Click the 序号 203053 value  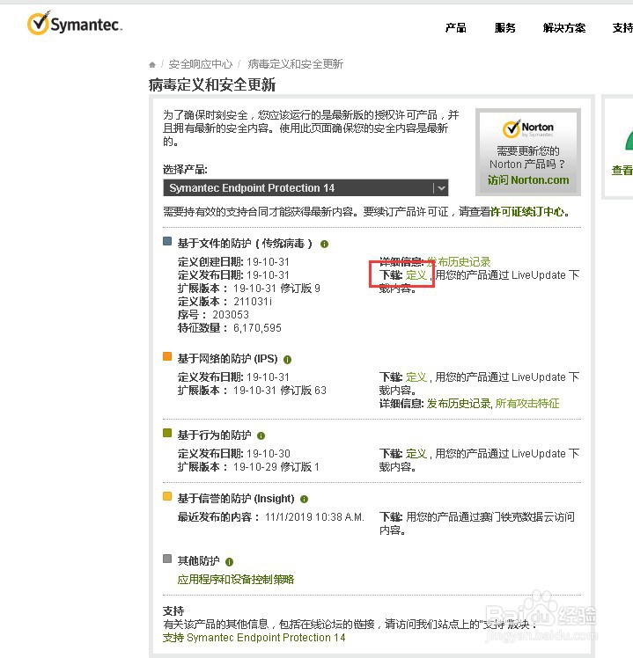[x=231, y=315]
